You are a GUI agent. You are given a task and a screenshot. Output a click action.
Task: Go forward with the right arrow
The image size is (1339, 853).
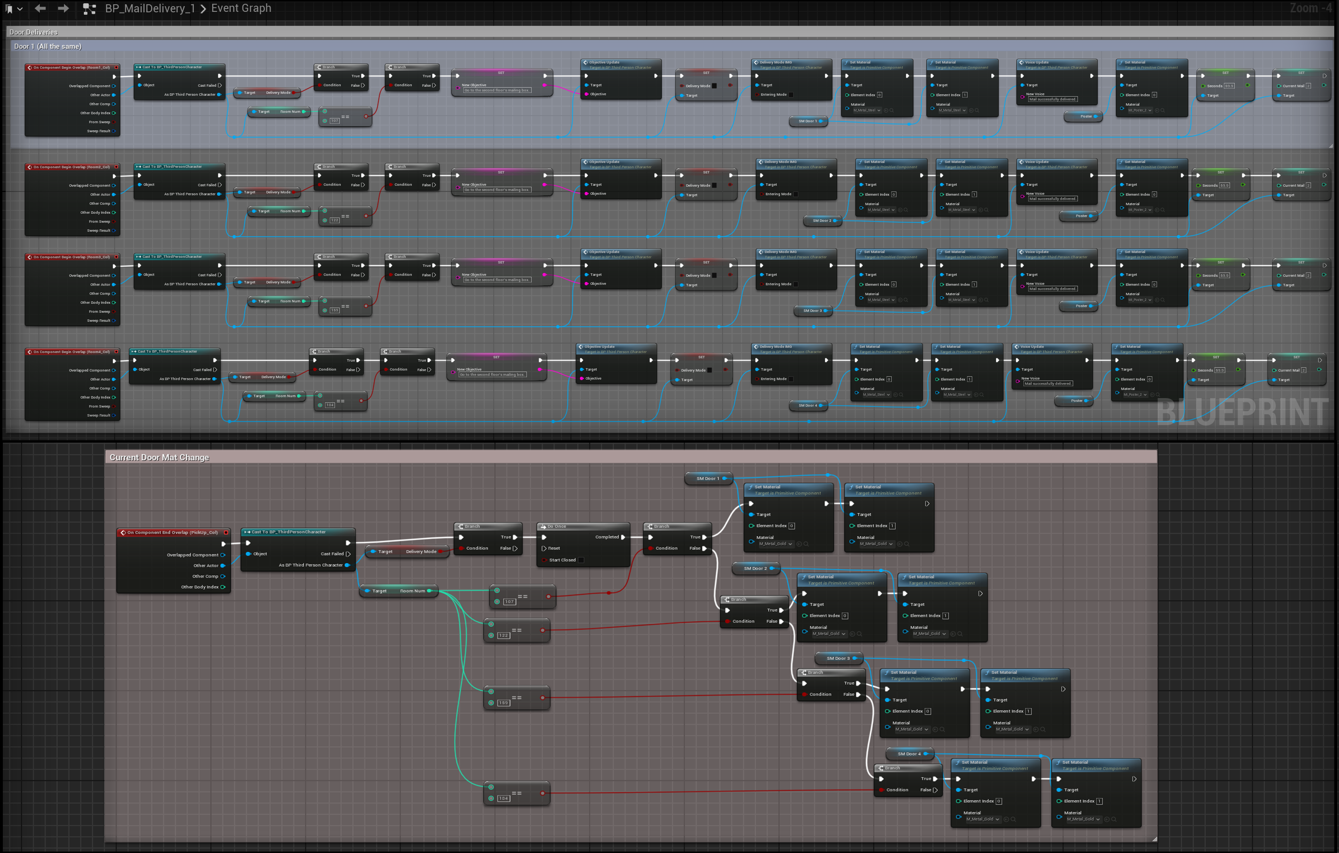tap(63, 9)
